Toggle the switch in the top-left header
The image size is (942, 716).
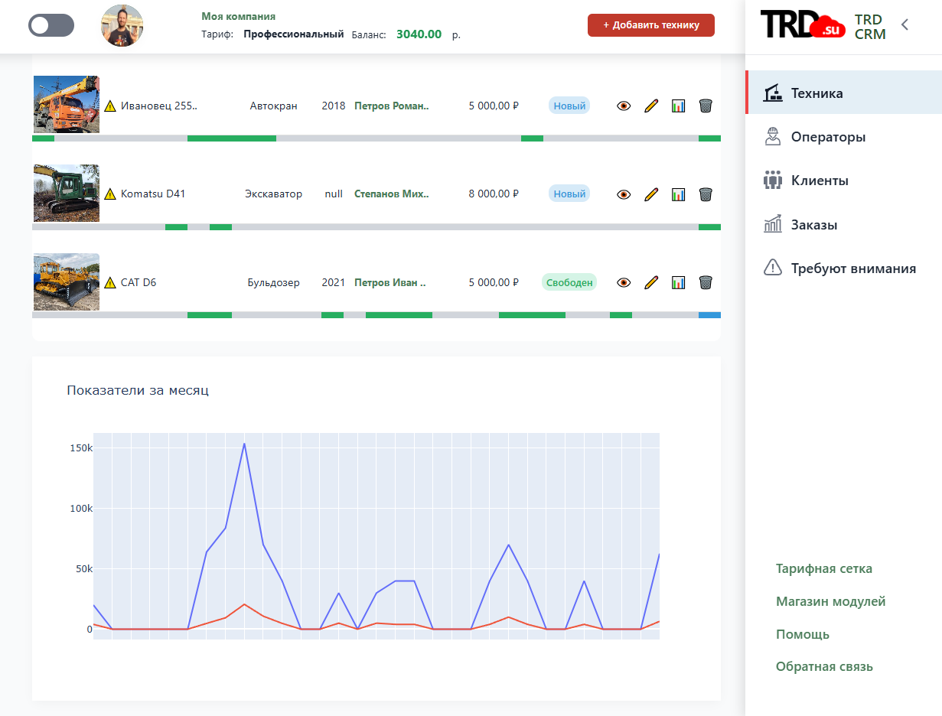pos(51,25)
